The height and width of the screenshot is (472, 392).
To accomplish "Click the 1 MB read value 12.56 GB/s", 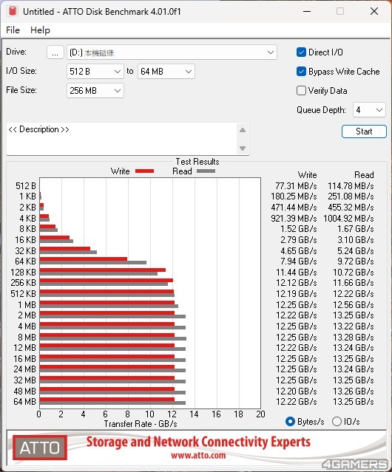I will 354,305.
